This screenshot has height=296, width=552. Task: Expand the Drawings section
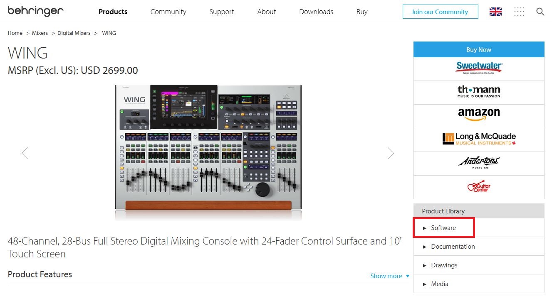(479, 265)
